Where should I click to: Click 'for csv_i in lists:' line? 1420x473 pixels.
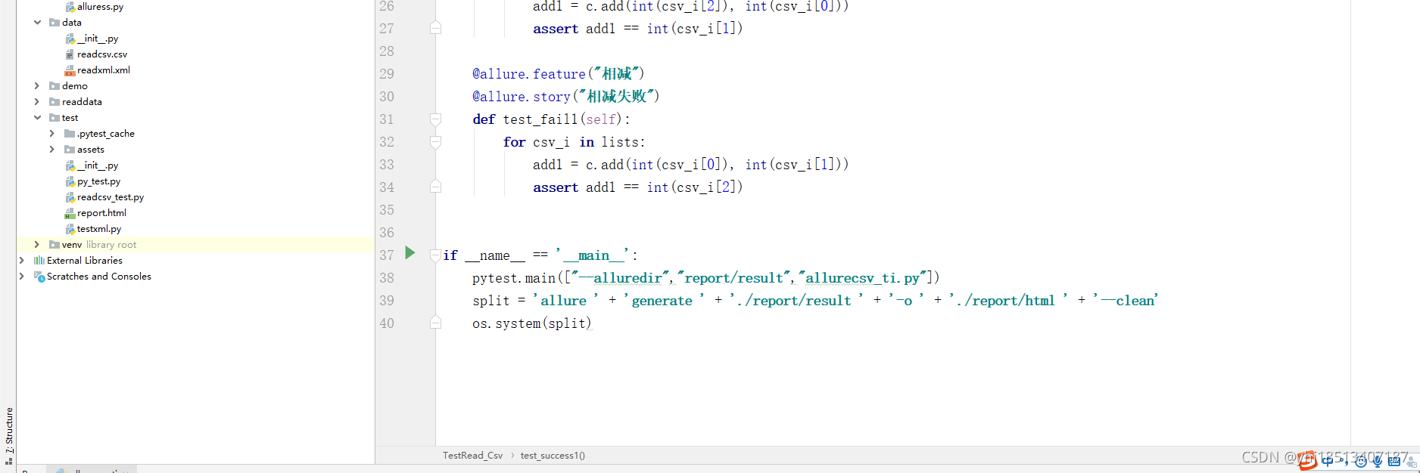[x=574, y=142]
